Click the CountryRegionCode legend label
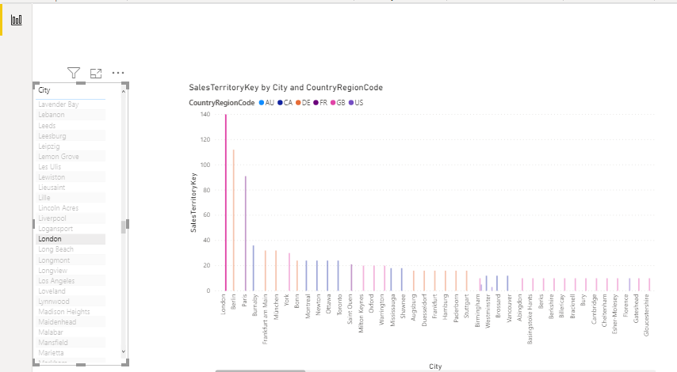677x372 pixels. point(221,103)
